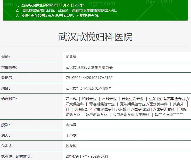This screenshot has width=191, height=160.
Task: Select the value 未定级
Action: click(71, 125)
